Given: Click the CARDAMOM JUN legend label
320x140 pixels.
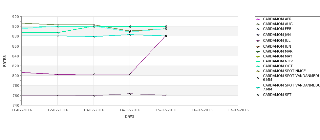Looking at the screenshot, I should tap(277, 46).
